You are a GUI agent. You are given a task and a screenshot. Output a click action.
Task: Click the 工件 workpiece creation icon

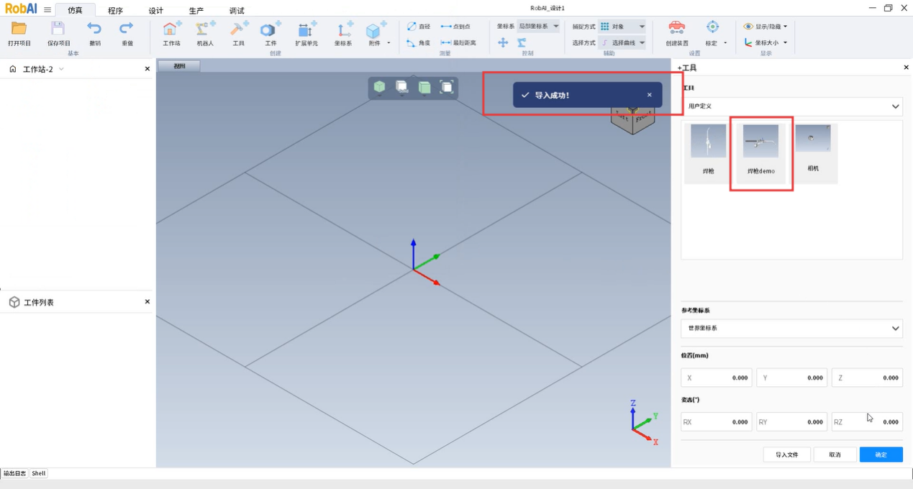271,29
